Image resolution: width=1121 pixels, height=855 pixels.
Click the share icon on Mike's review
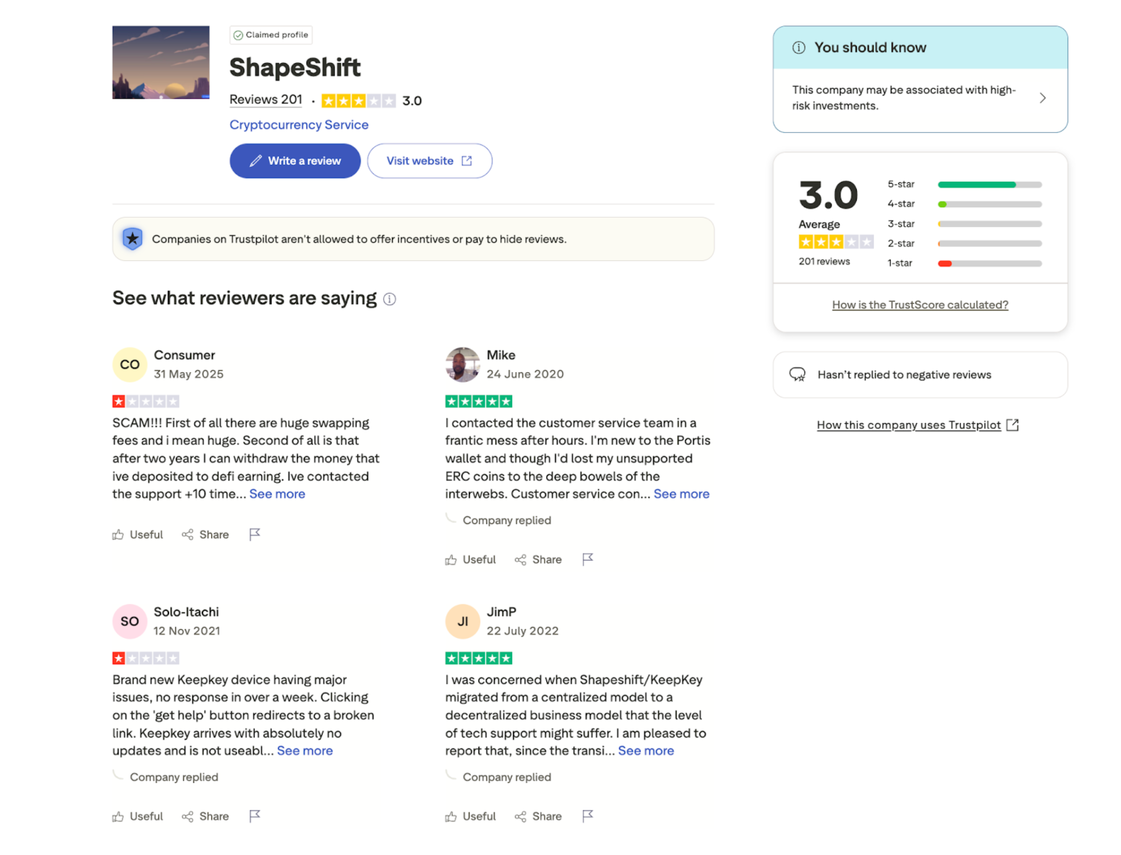tap(521, 560)
